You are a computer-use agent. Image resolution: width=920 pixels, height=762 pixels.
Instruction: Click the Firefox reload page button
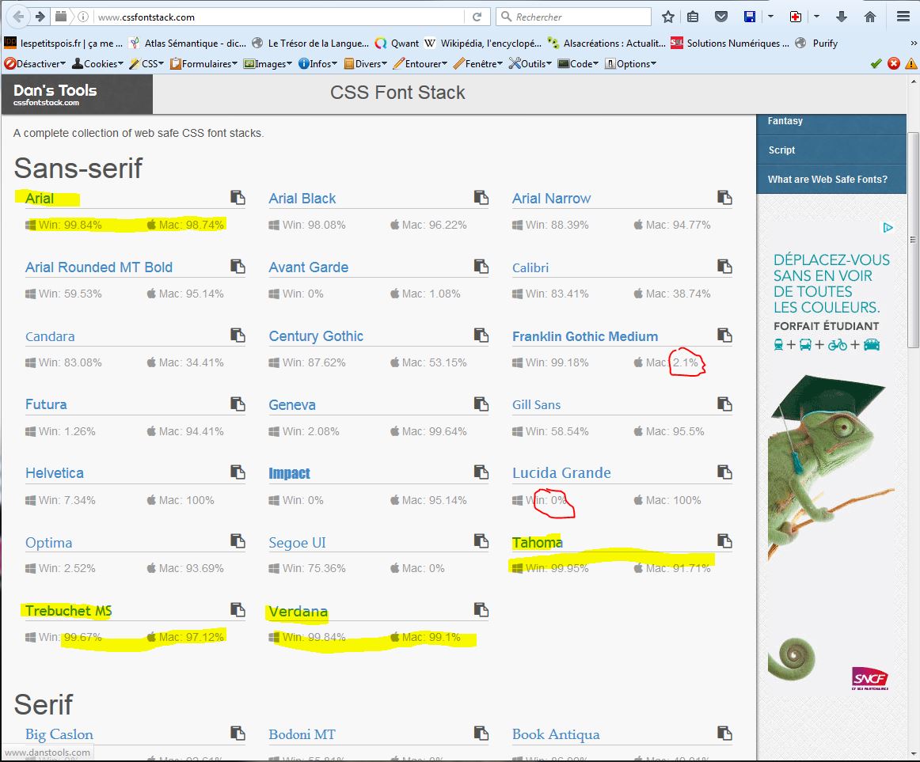(x=477, y=17)
